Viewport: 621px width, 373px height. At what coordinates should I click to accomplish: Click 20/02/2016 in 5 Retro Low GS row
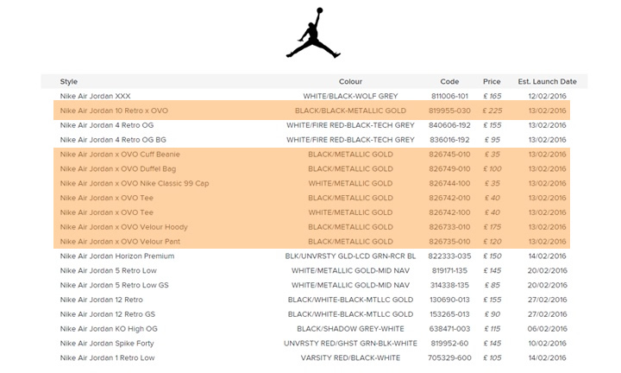548,285
